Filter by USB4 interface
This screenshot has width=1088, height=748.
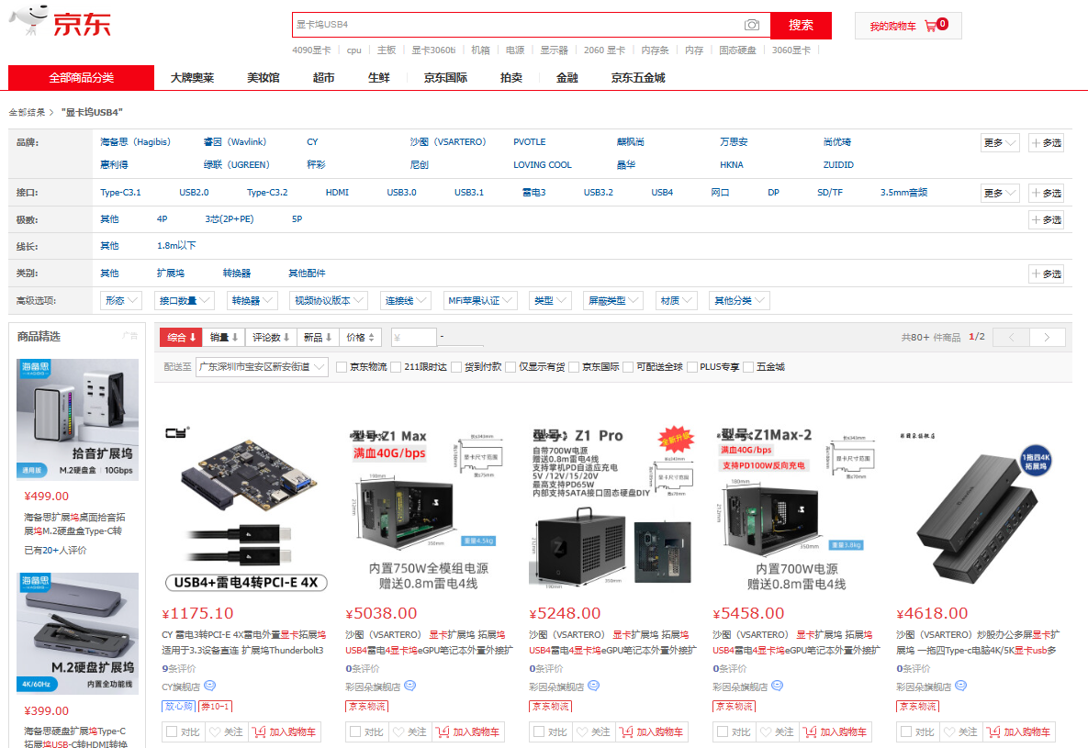662,192
